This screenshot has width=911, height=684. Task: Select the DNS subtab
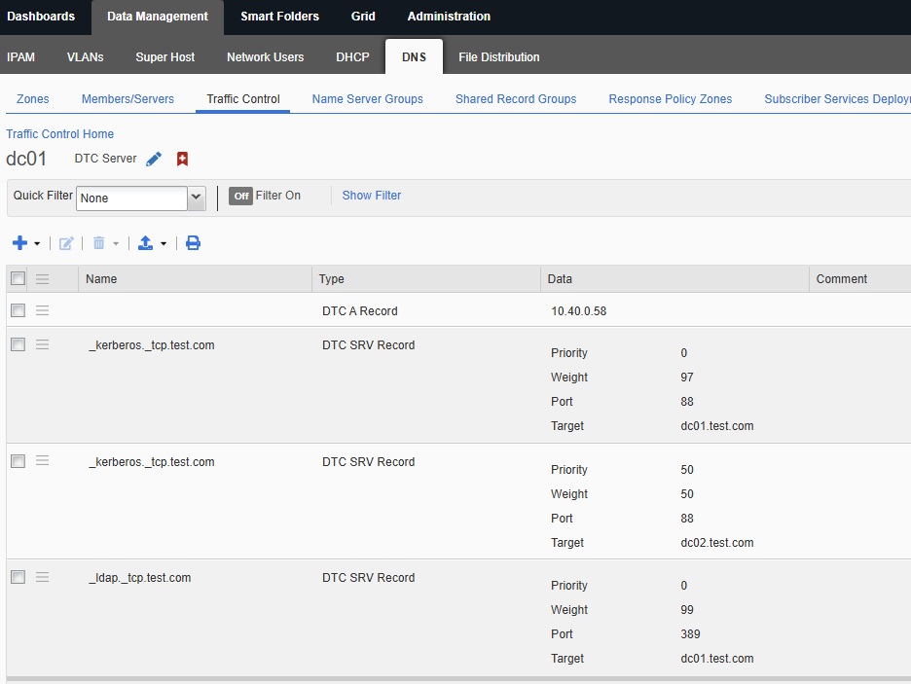point(414,56)
